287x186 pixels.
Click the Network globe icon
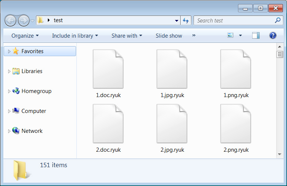[x=16, y=131]
